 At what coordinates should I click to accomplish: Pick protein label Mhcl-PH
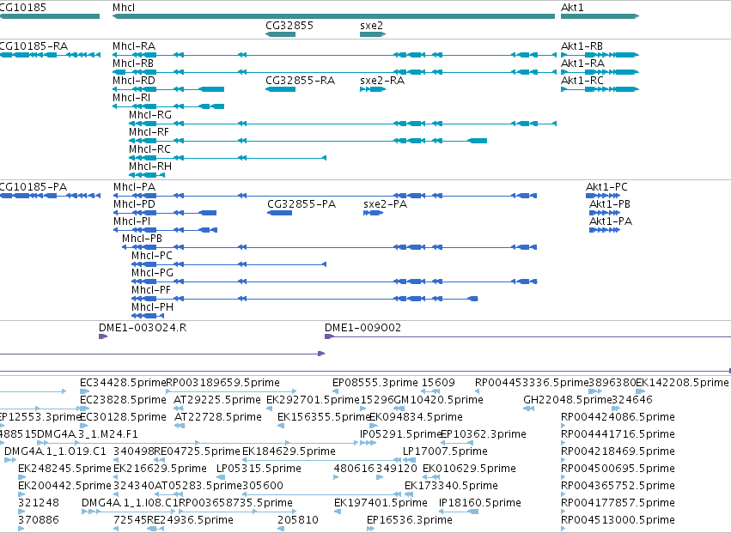152,307
